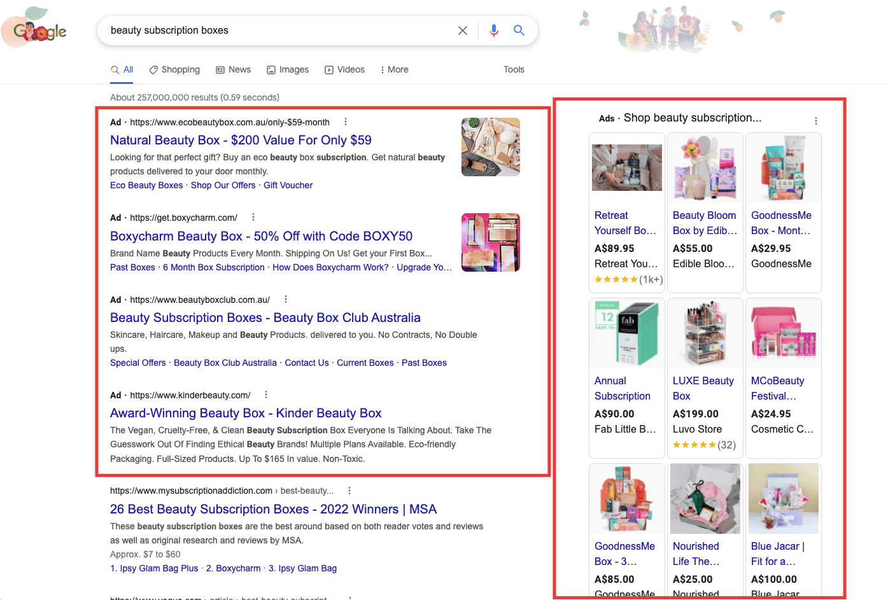
Task: Open the MCoBeauty Festival title link
Action: [x=777, y=388]
